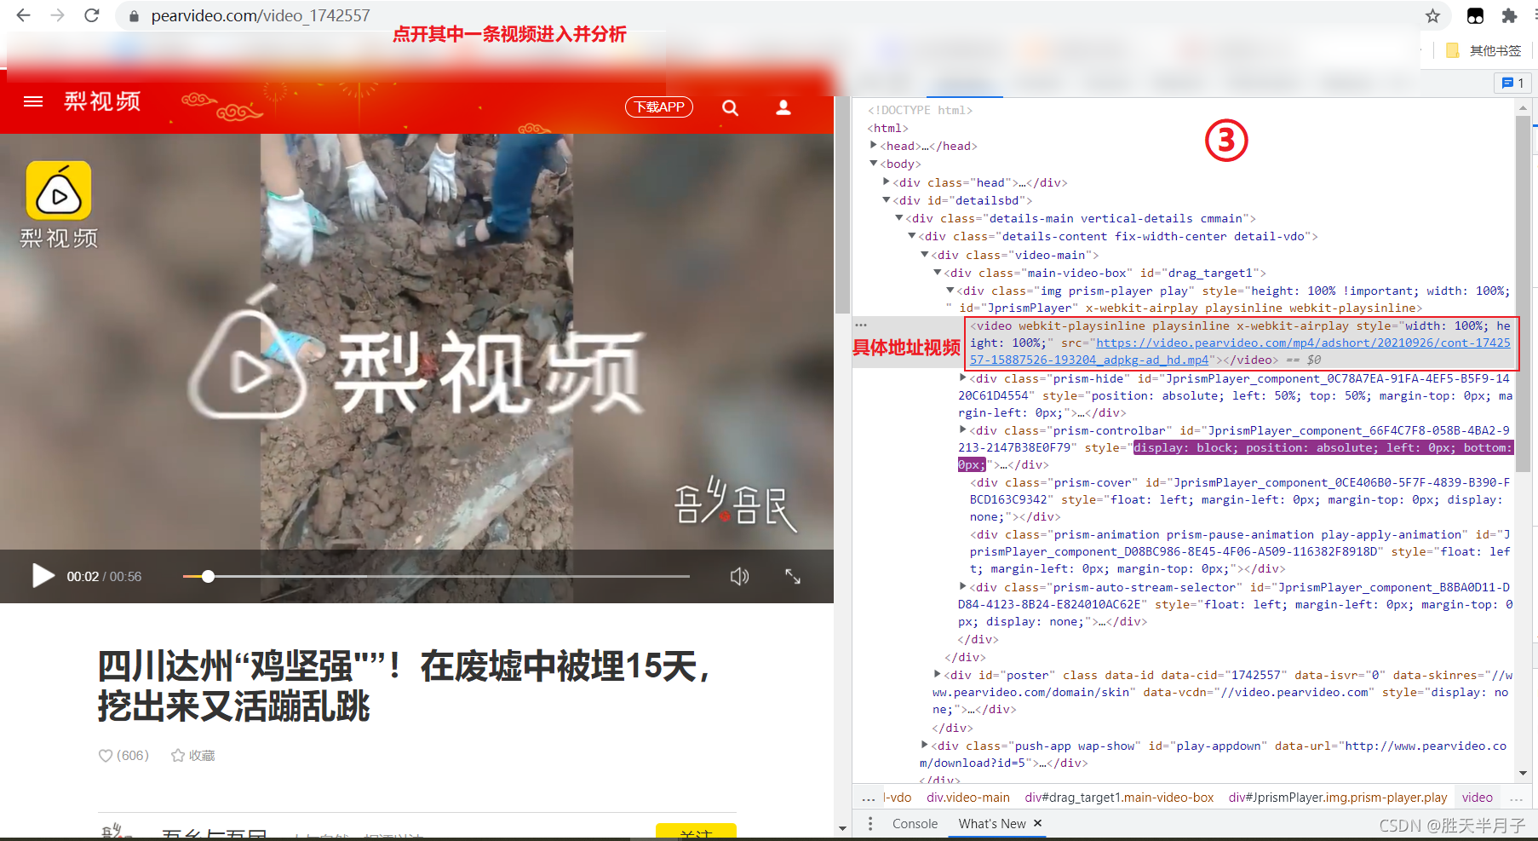1538x841 pixels.
Task: Open the extensions puzzle icon
Action: click(x=1509, y=15)
